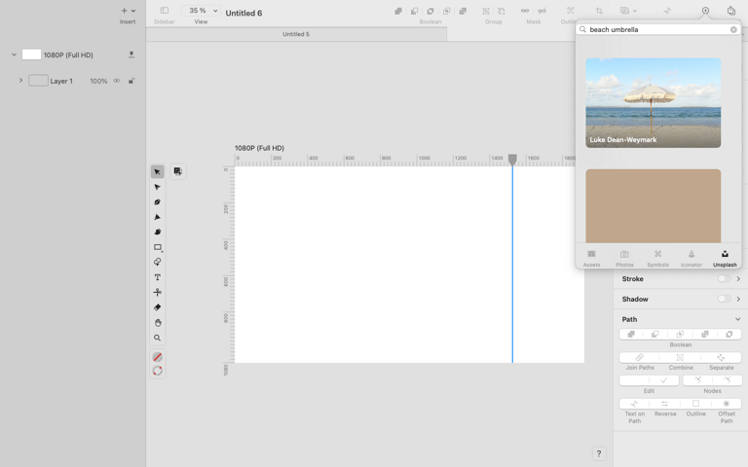Viewport: 748px width, 467px height.
Task: Select the Text tool
Action: click(158, 277)
